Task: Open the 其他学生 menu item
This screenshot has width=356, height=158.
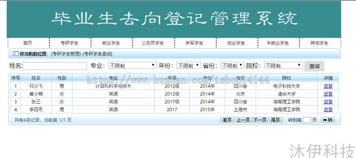Action: tap(320, 43)
